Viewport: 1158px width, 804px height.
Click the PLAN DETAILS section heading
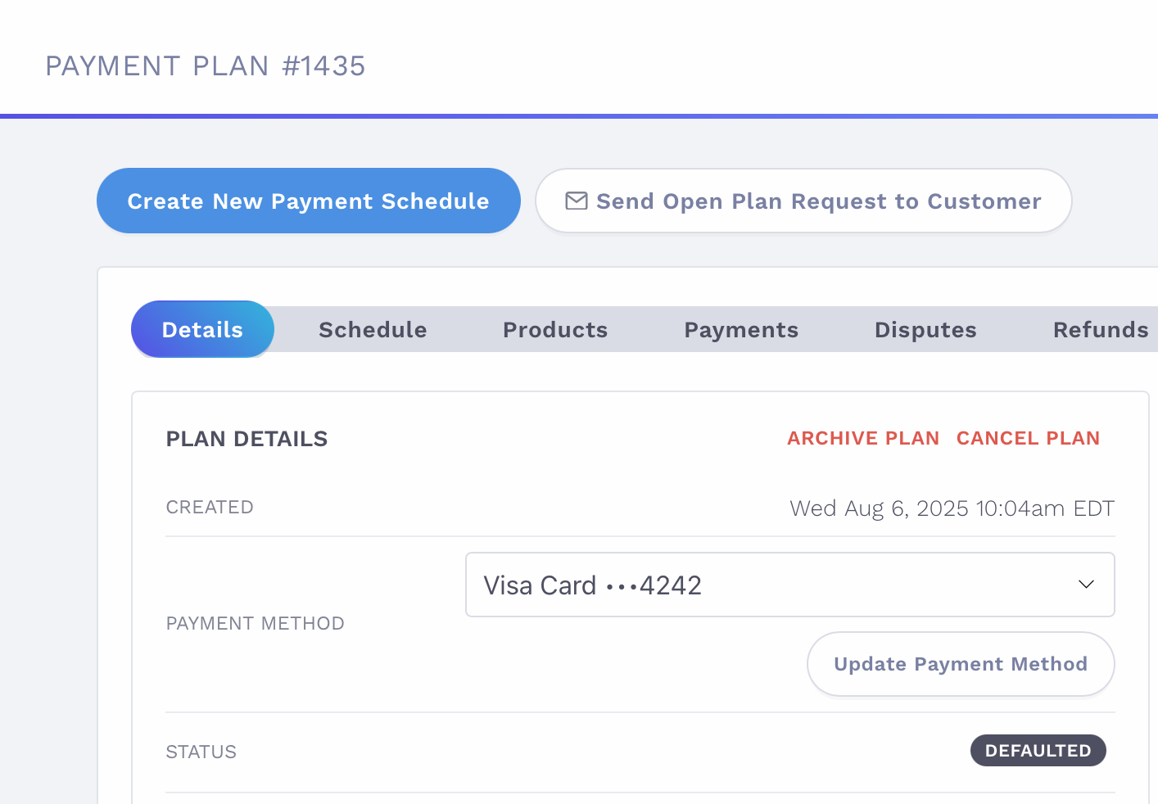[x=247, y=439]
